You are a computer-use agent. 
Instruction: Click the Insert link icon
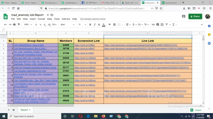(153, 25)
